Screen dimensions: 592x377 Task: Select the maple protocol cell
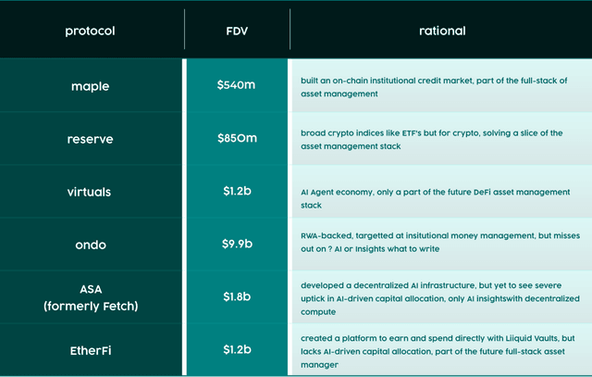tap(90, 86)
